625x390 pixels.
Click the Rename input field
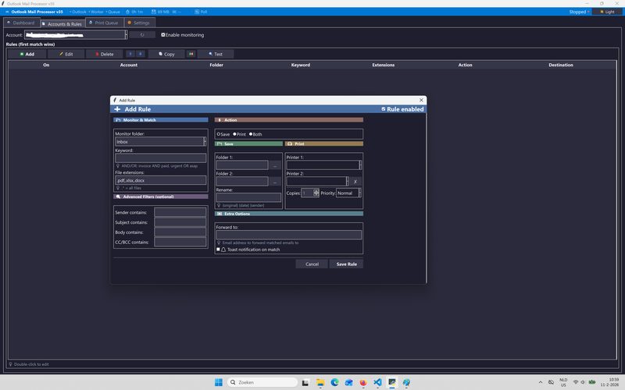tap(248, 197)
